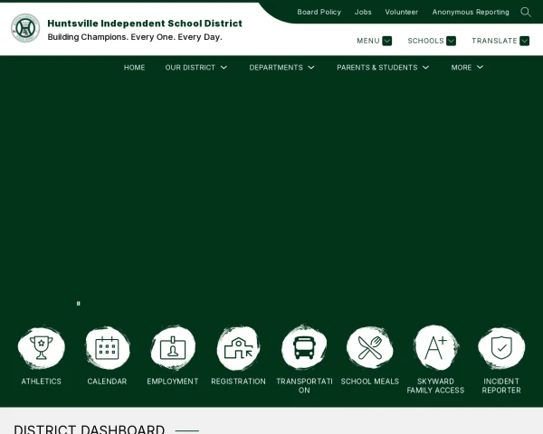Click the Huntsville Independent School District title

point(145,24)
